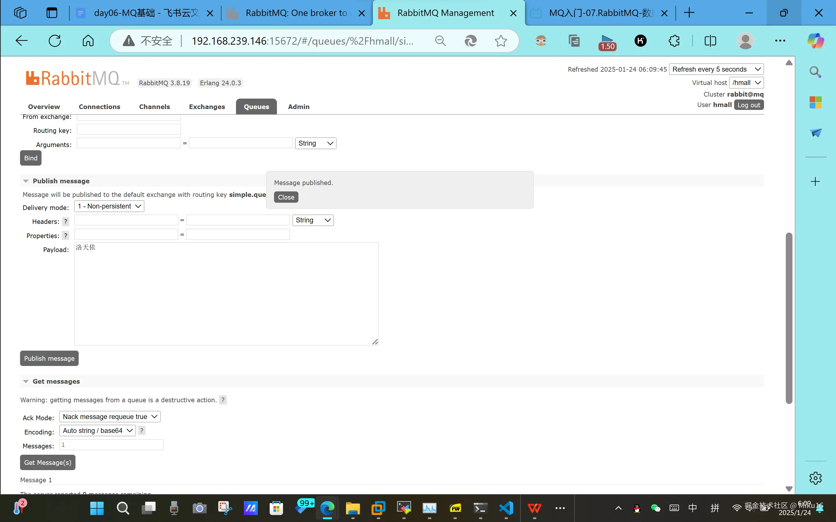Click inside the Payload text area

click(x=226, y=293)
